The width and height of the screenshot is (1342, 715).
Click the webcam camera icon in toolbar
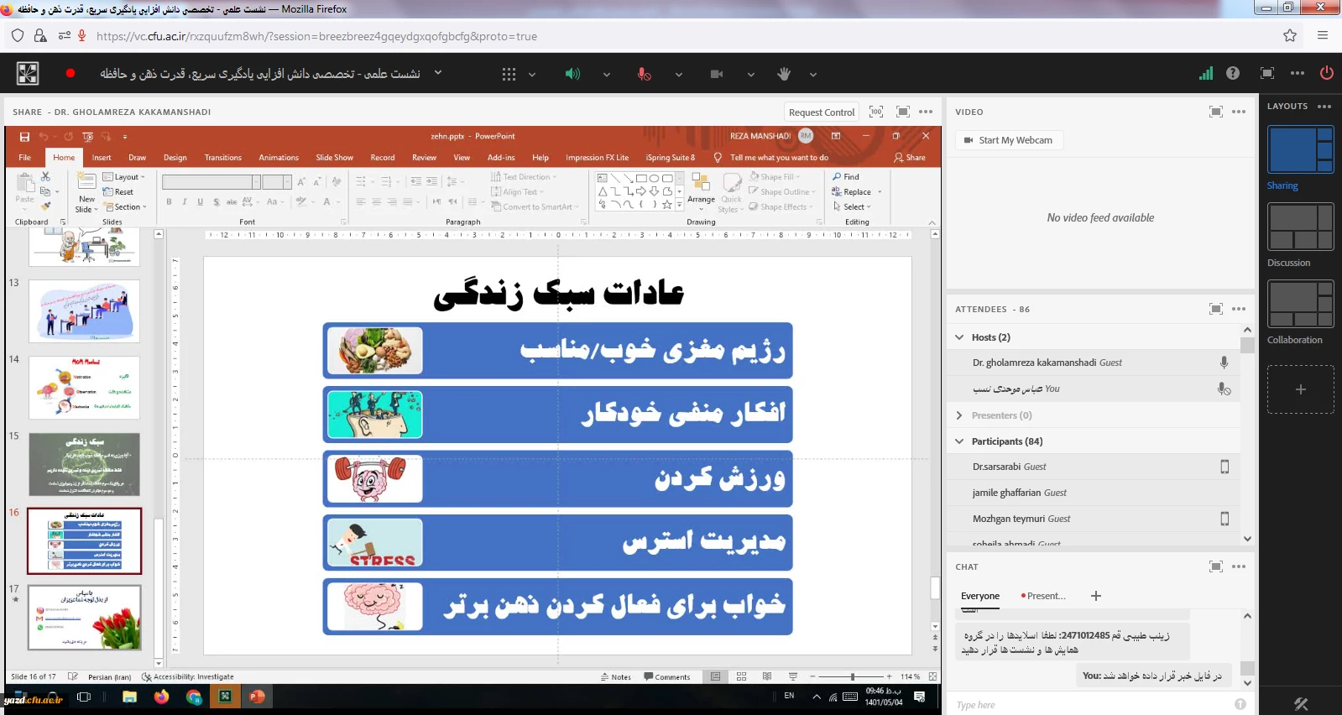pos(717,74)
